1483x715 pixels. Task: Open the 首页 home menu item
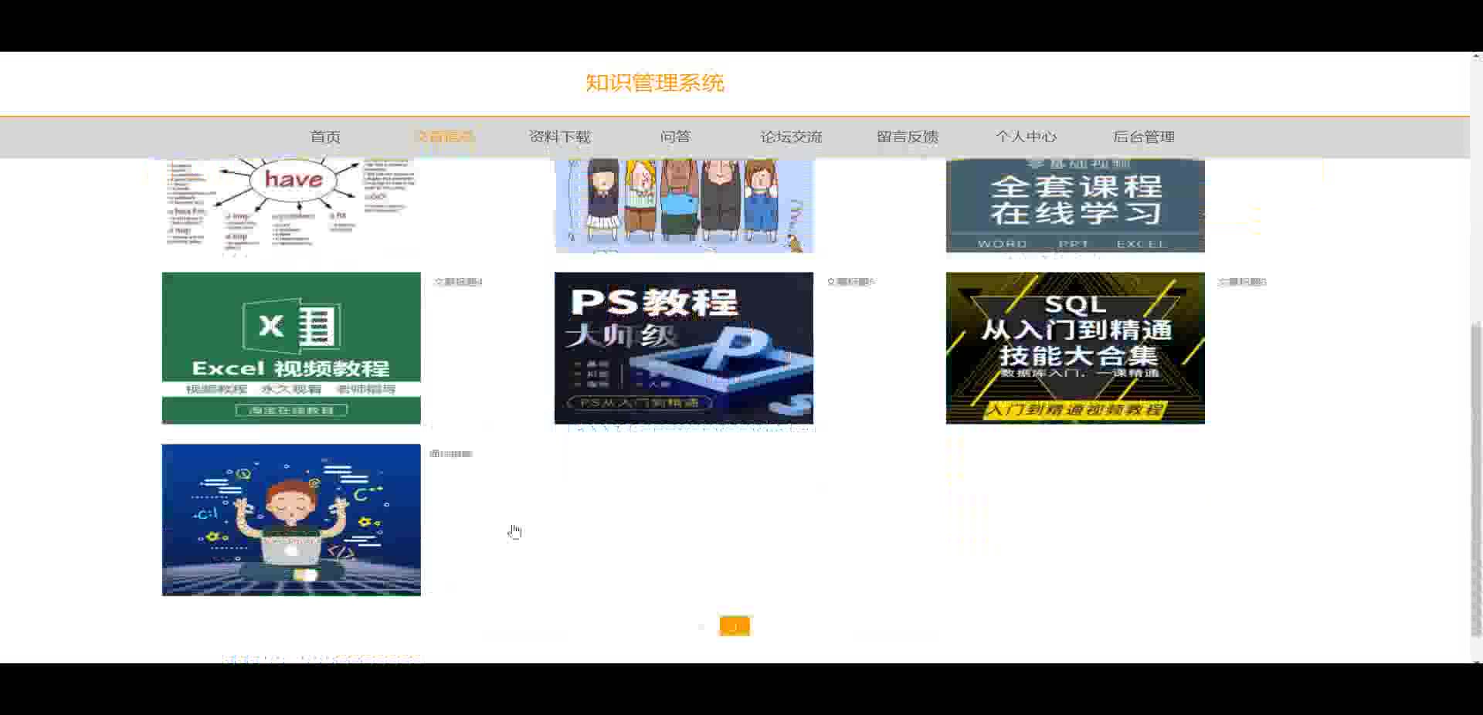click(x=325, y=137)
